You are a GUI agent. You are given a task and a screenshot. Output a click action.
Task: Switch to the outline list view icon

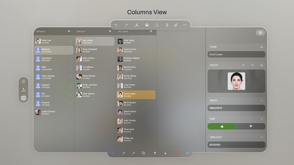point(24,81)
